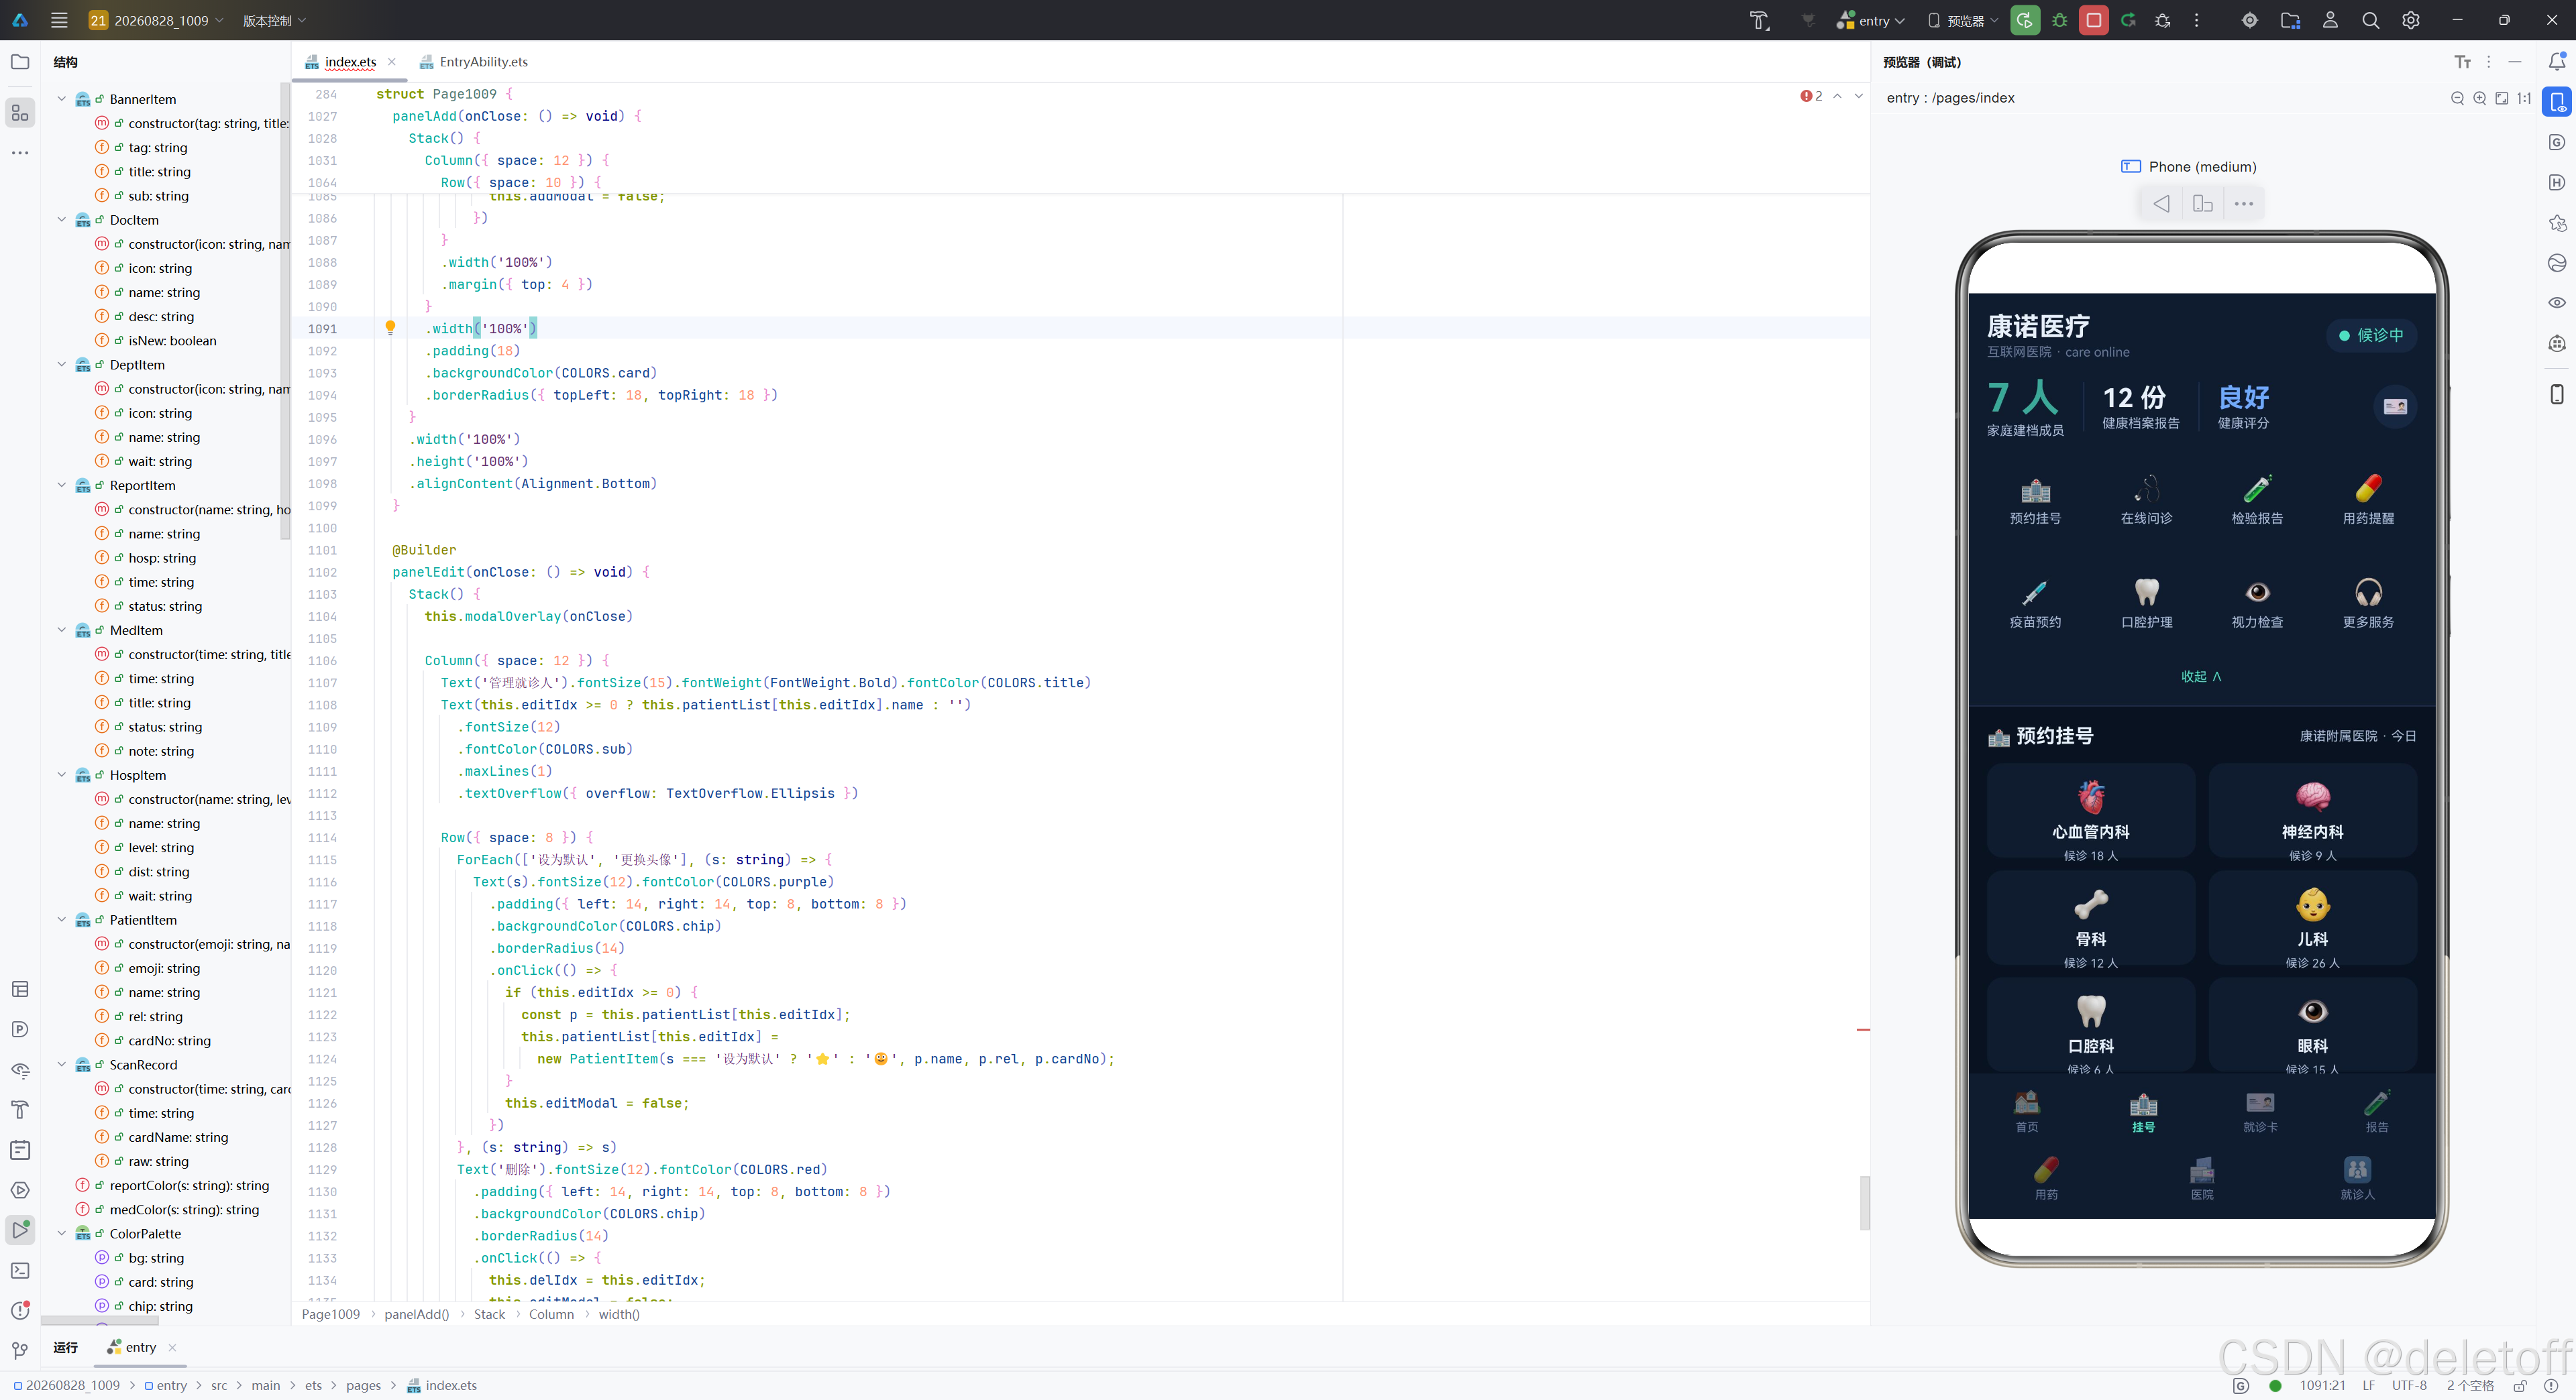
Task: Open the 预览器 device dropdown
Action: coord(1963,20)
